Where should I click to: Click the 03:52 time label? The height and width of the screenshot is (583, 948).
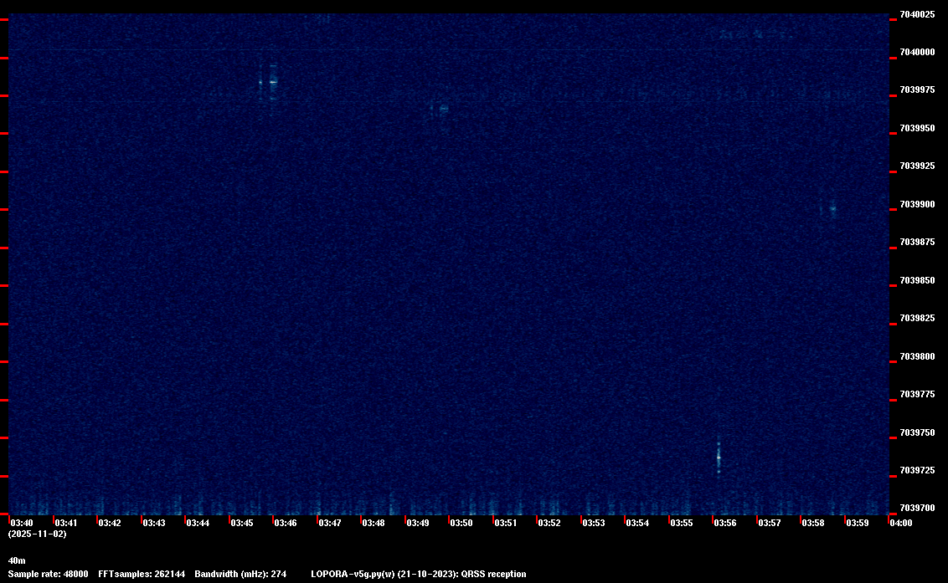point(549,523)
